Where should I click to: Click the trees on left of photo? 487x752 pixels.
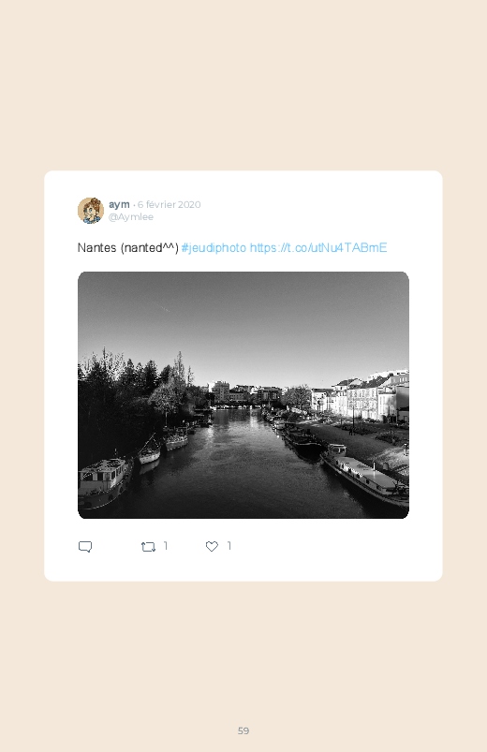click(x=127, y=398)
